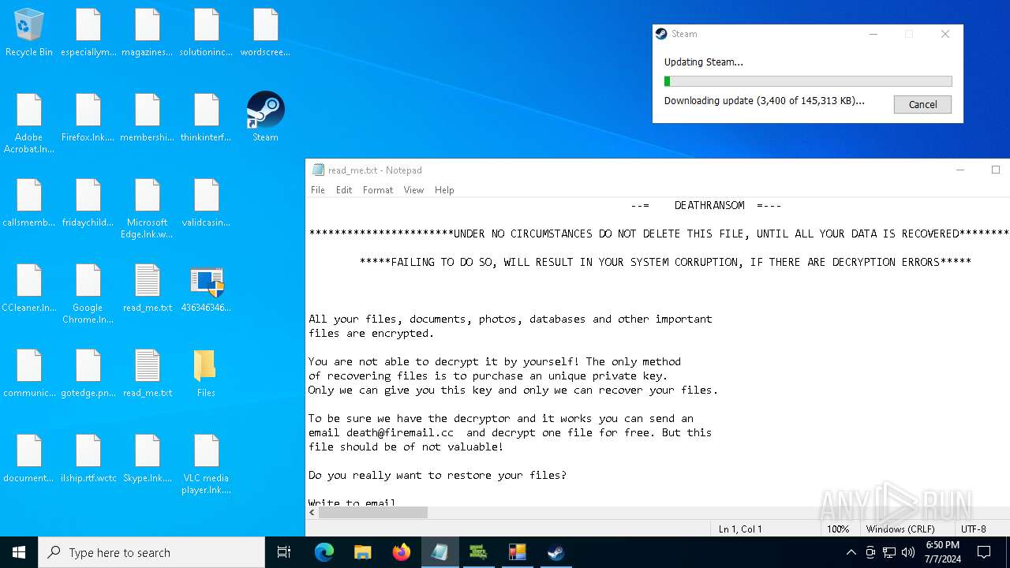Close the Steam update window
Image resolution: width=1010 pixels, height=568 pixels.
pos(945,34)
